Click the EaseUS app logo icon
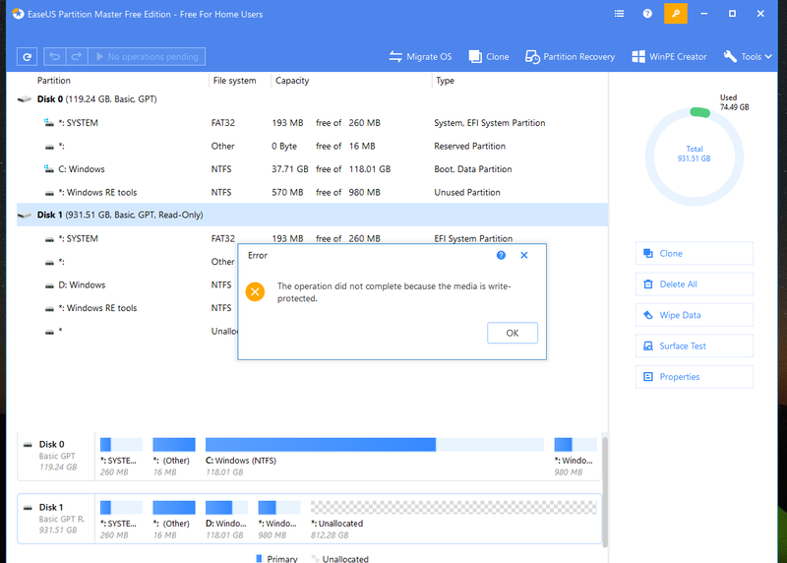Viewport: 787px width, 563px height. (x=18, y=14)
